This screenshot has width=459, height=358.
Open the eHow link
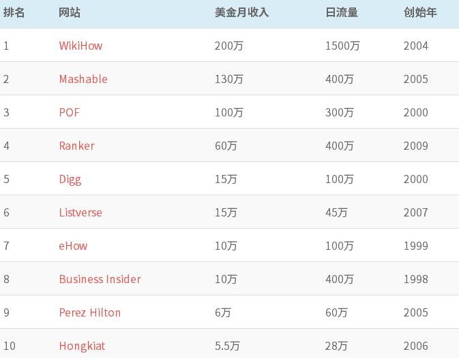pyautogui.click(x=73, y=246)
